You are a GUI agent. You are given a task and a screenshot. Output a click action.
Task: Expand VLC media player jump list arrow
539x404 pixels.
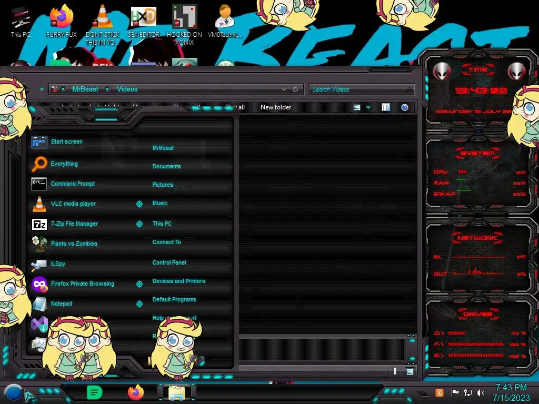point(139,204)
